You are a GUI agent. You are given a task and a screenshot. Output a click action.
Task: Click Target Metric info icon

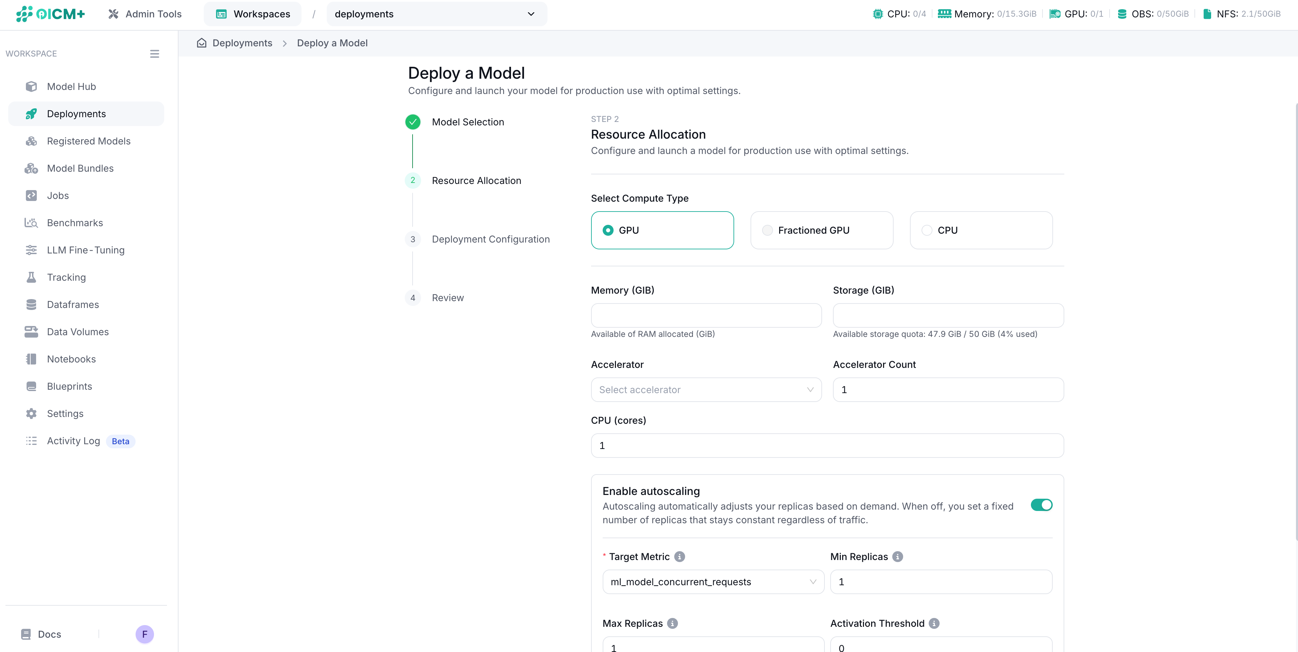coord(679,556)
